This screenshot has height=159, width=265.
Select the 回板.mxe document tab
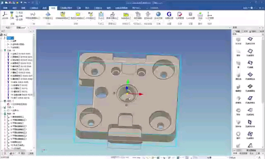point(21,28)
